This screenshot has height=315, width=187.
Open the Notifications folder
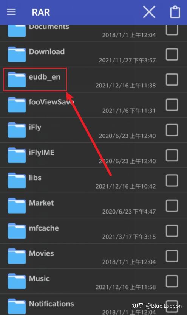click(93, 305)
